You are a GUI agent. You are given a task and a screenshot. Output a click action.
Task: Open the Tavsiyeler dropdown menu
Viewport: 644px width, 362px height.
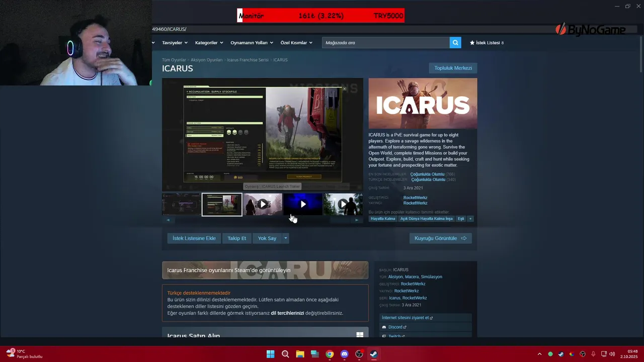175,43
